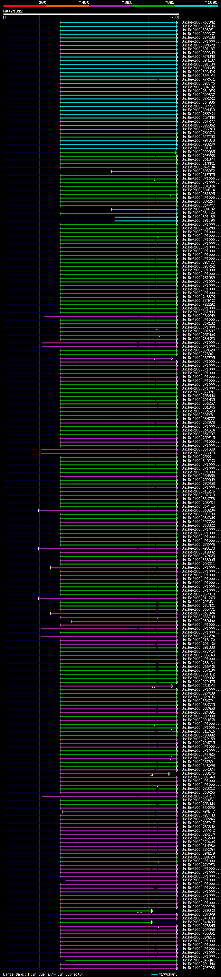Click on UniRef100_A7NUN8
Viewport: 221px width, 977px height.
point(198,56)
